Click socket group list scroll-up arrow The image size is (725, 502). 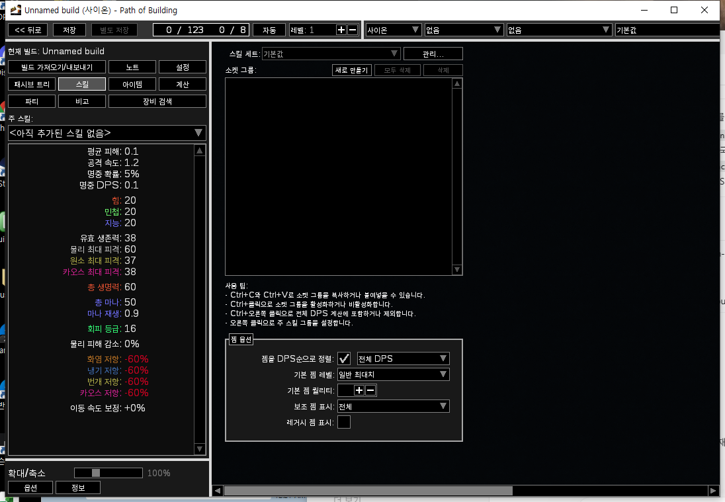pos(457,83)
